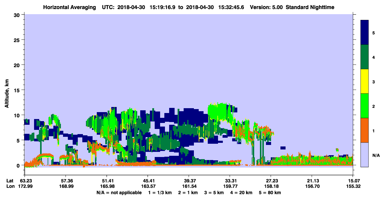Click the bright green colorbar segment labeled 2
The image size is (392, 201).
(x=365, y=106)
